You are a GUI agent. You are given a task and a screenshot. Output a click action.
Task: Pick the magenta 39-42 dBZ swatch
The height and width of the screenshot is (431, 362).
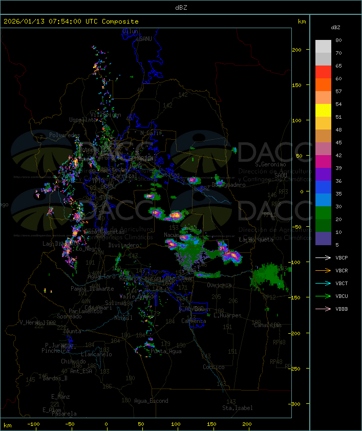tap(323, 161)
